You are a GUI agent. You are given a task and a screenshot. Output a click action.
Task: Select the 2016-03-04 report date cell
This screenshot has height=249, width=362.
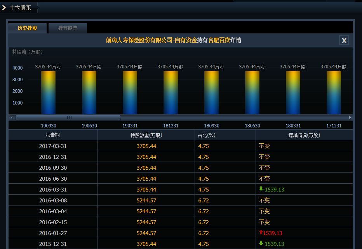click(x=53, y=211)
